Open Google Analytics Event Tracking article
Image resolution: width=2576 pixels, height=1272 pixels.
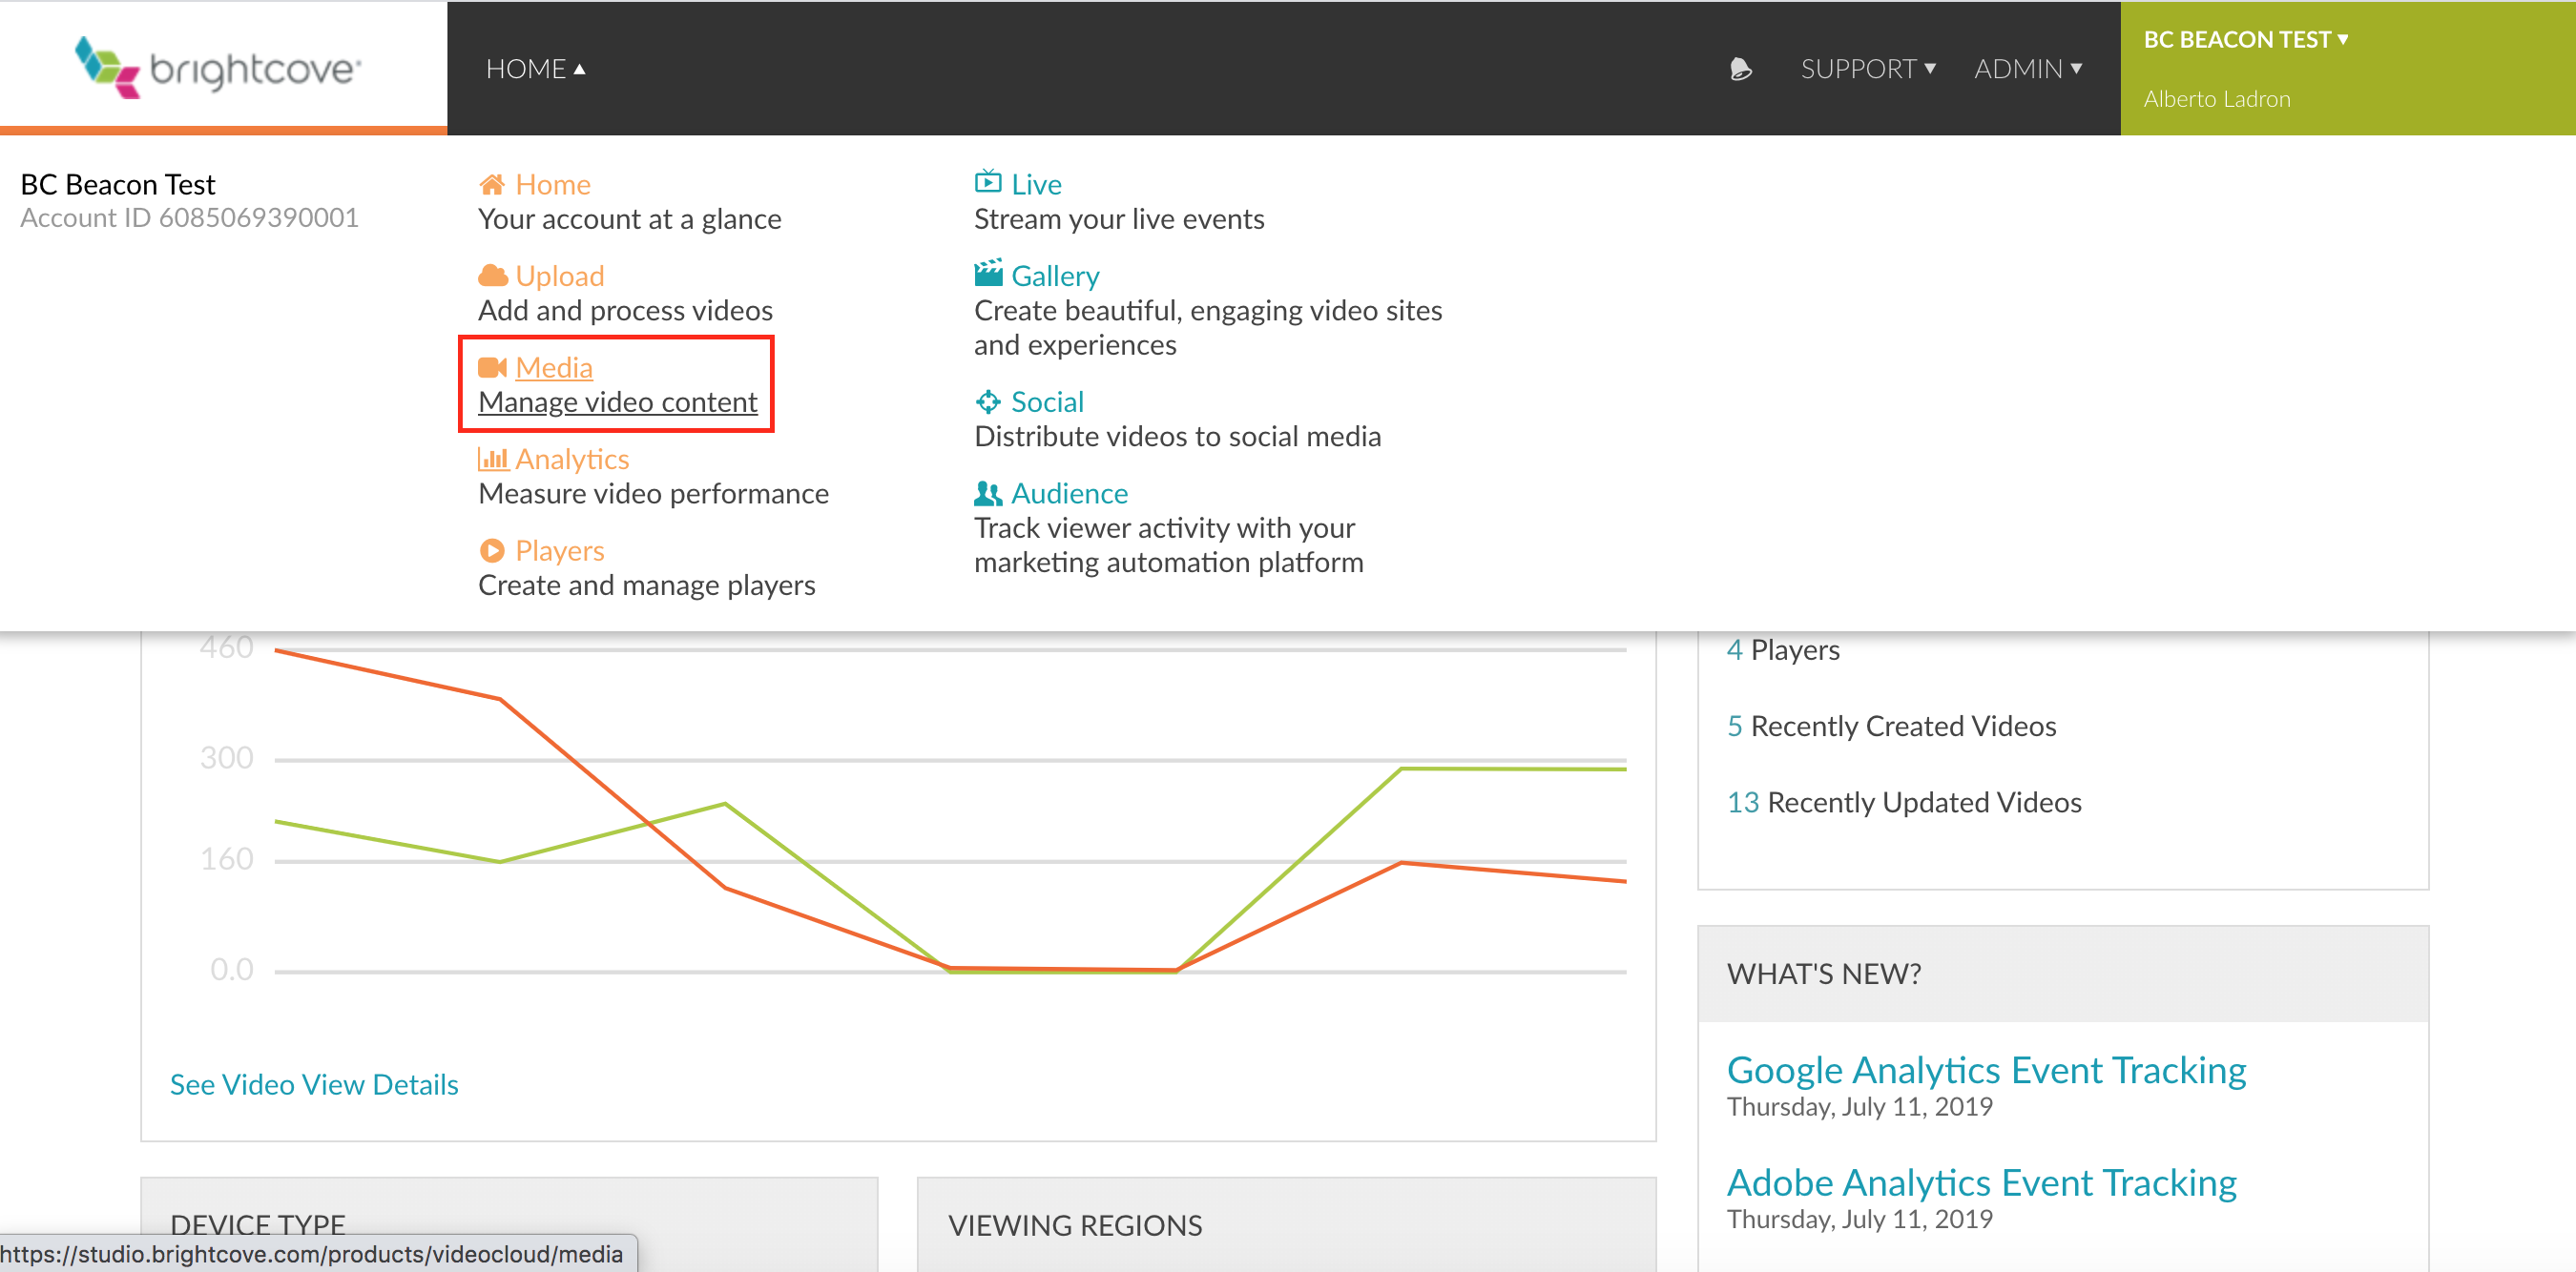tap(1986, 1070)
